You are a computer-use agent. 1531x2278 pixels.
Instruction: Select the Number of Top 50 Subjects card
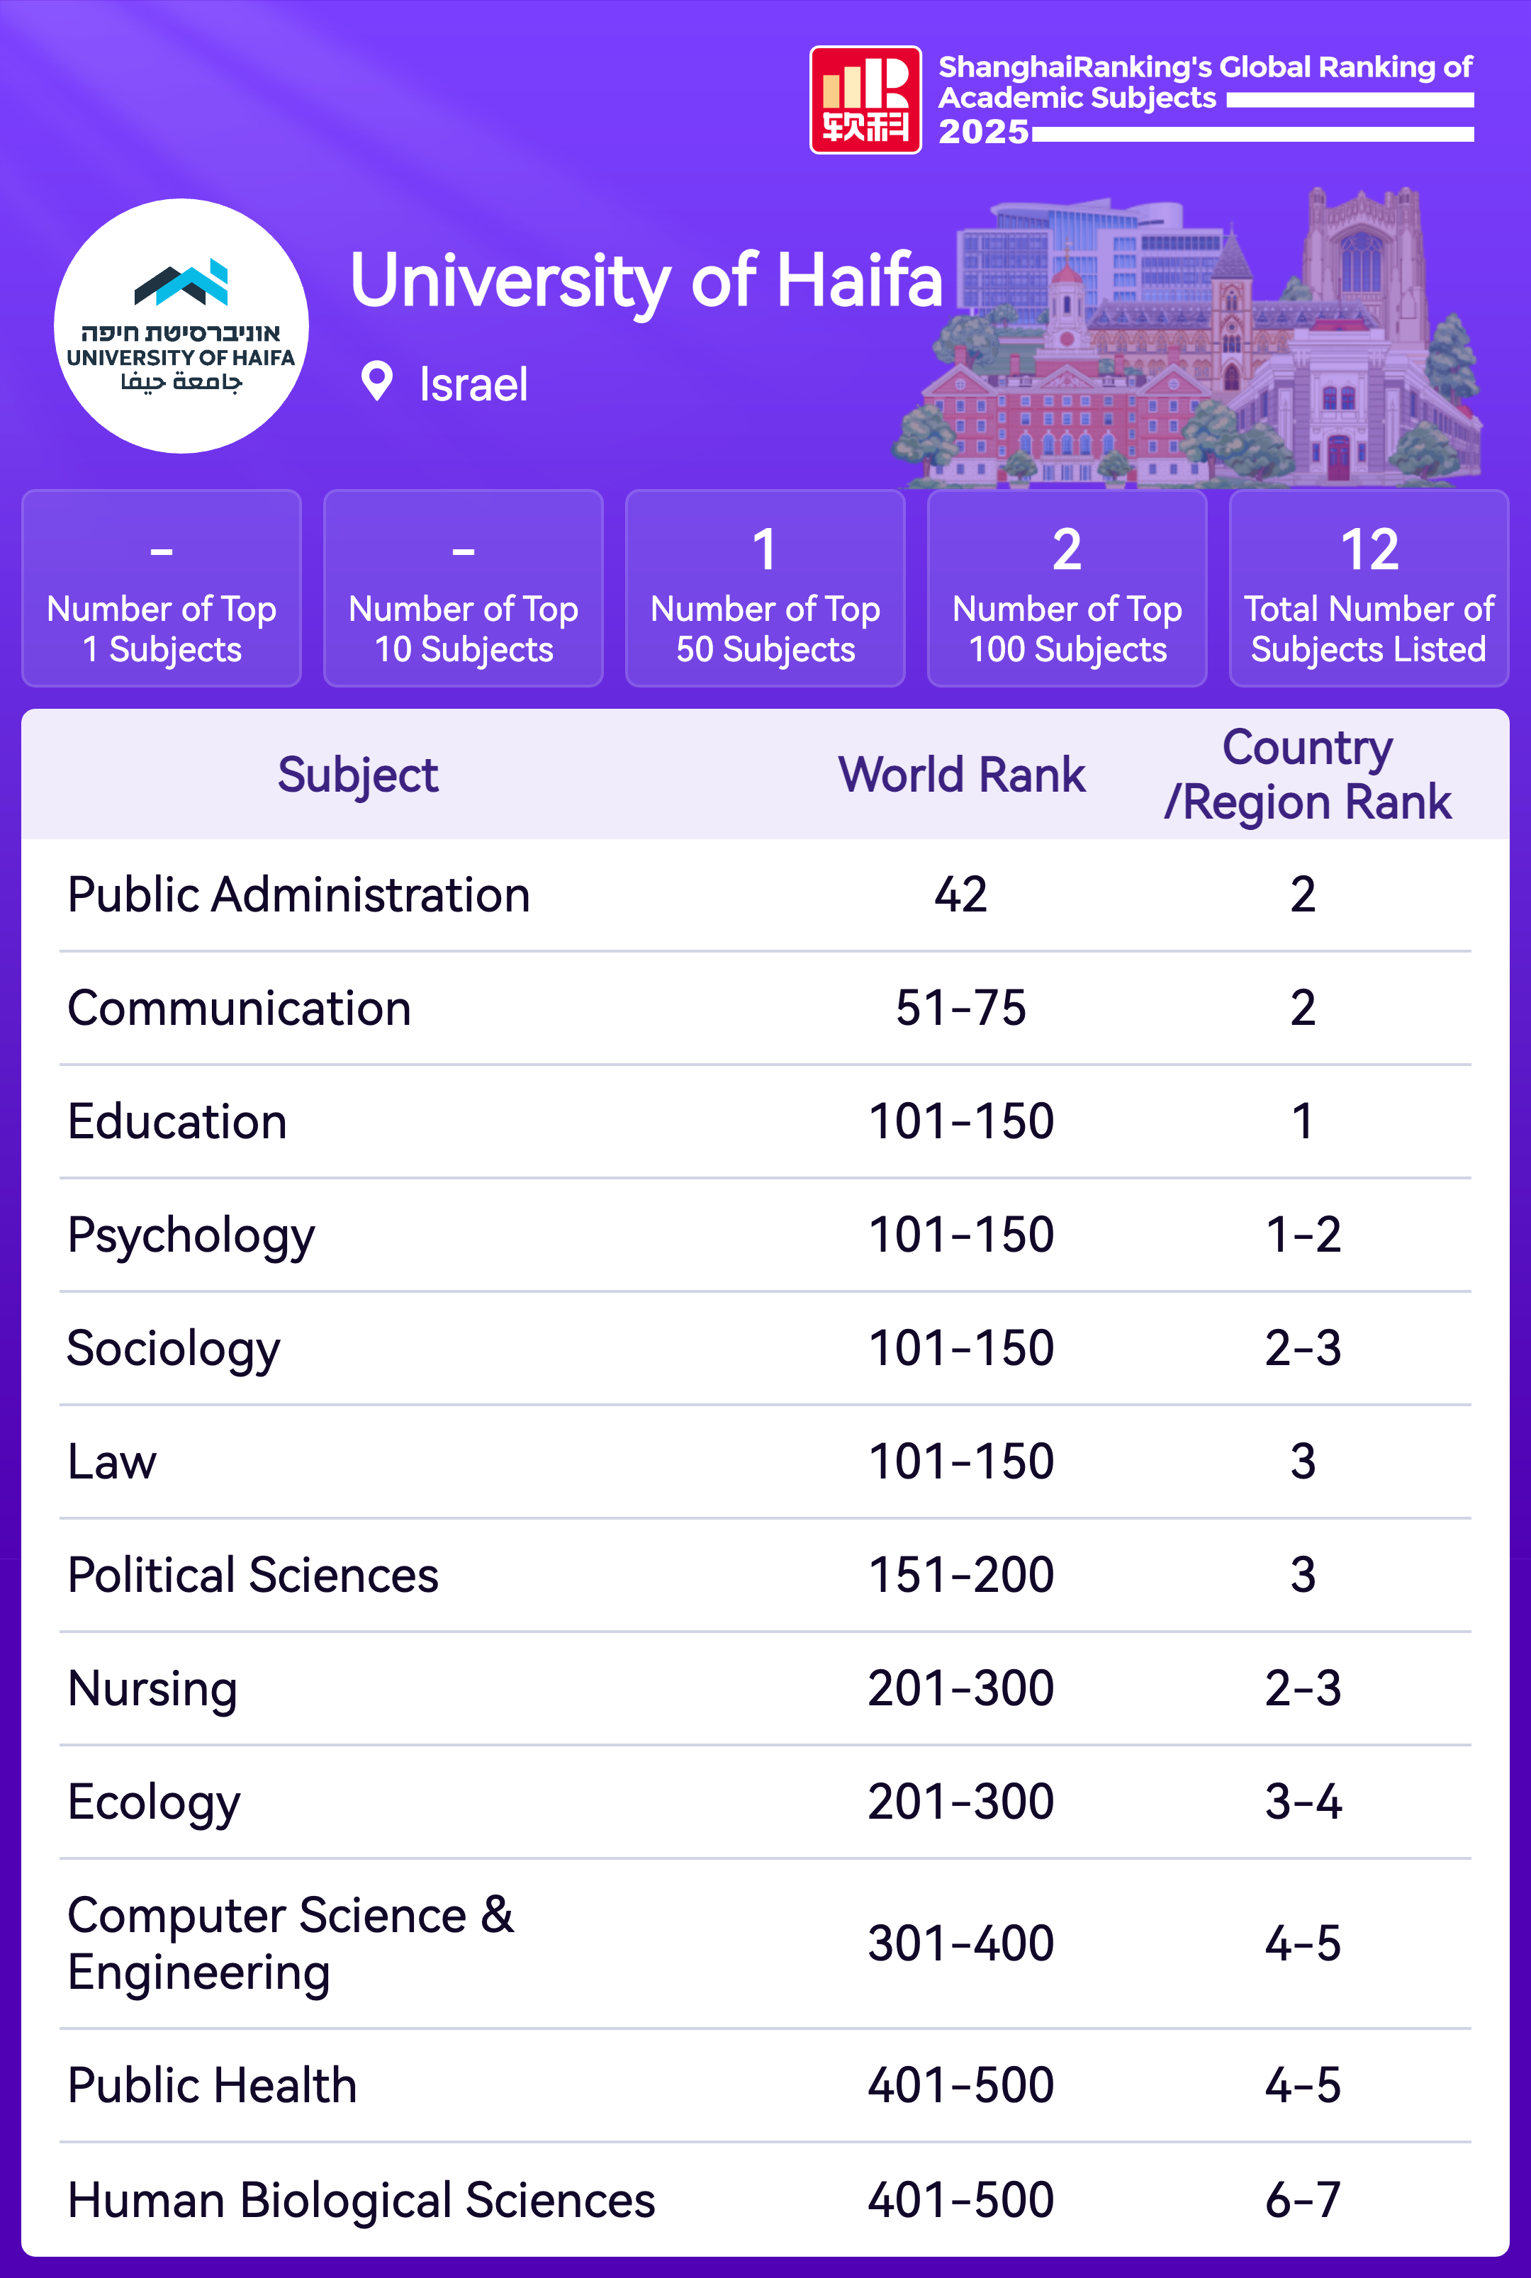pyautogui.click(x=765, y=589)
